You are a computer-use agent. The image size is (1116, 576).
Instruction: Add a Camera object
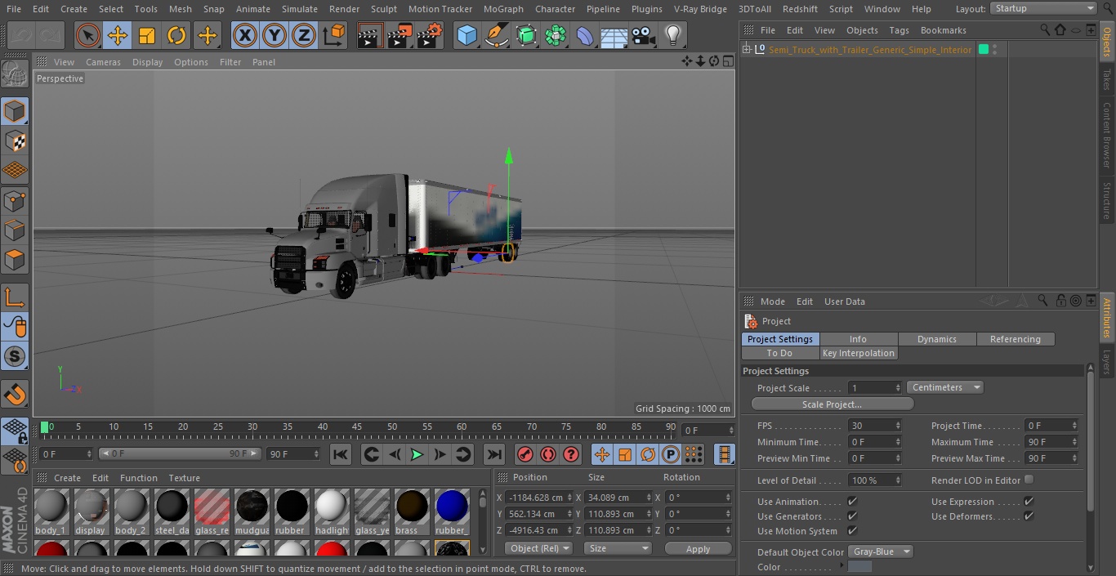tap(644, 35)
